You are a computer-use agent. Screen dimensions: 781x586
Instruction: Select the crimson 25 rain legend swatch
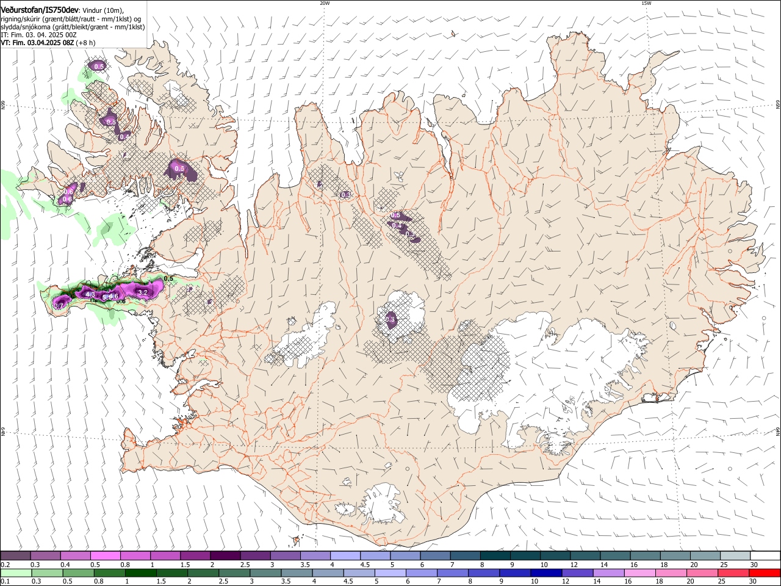pos(733,573)
